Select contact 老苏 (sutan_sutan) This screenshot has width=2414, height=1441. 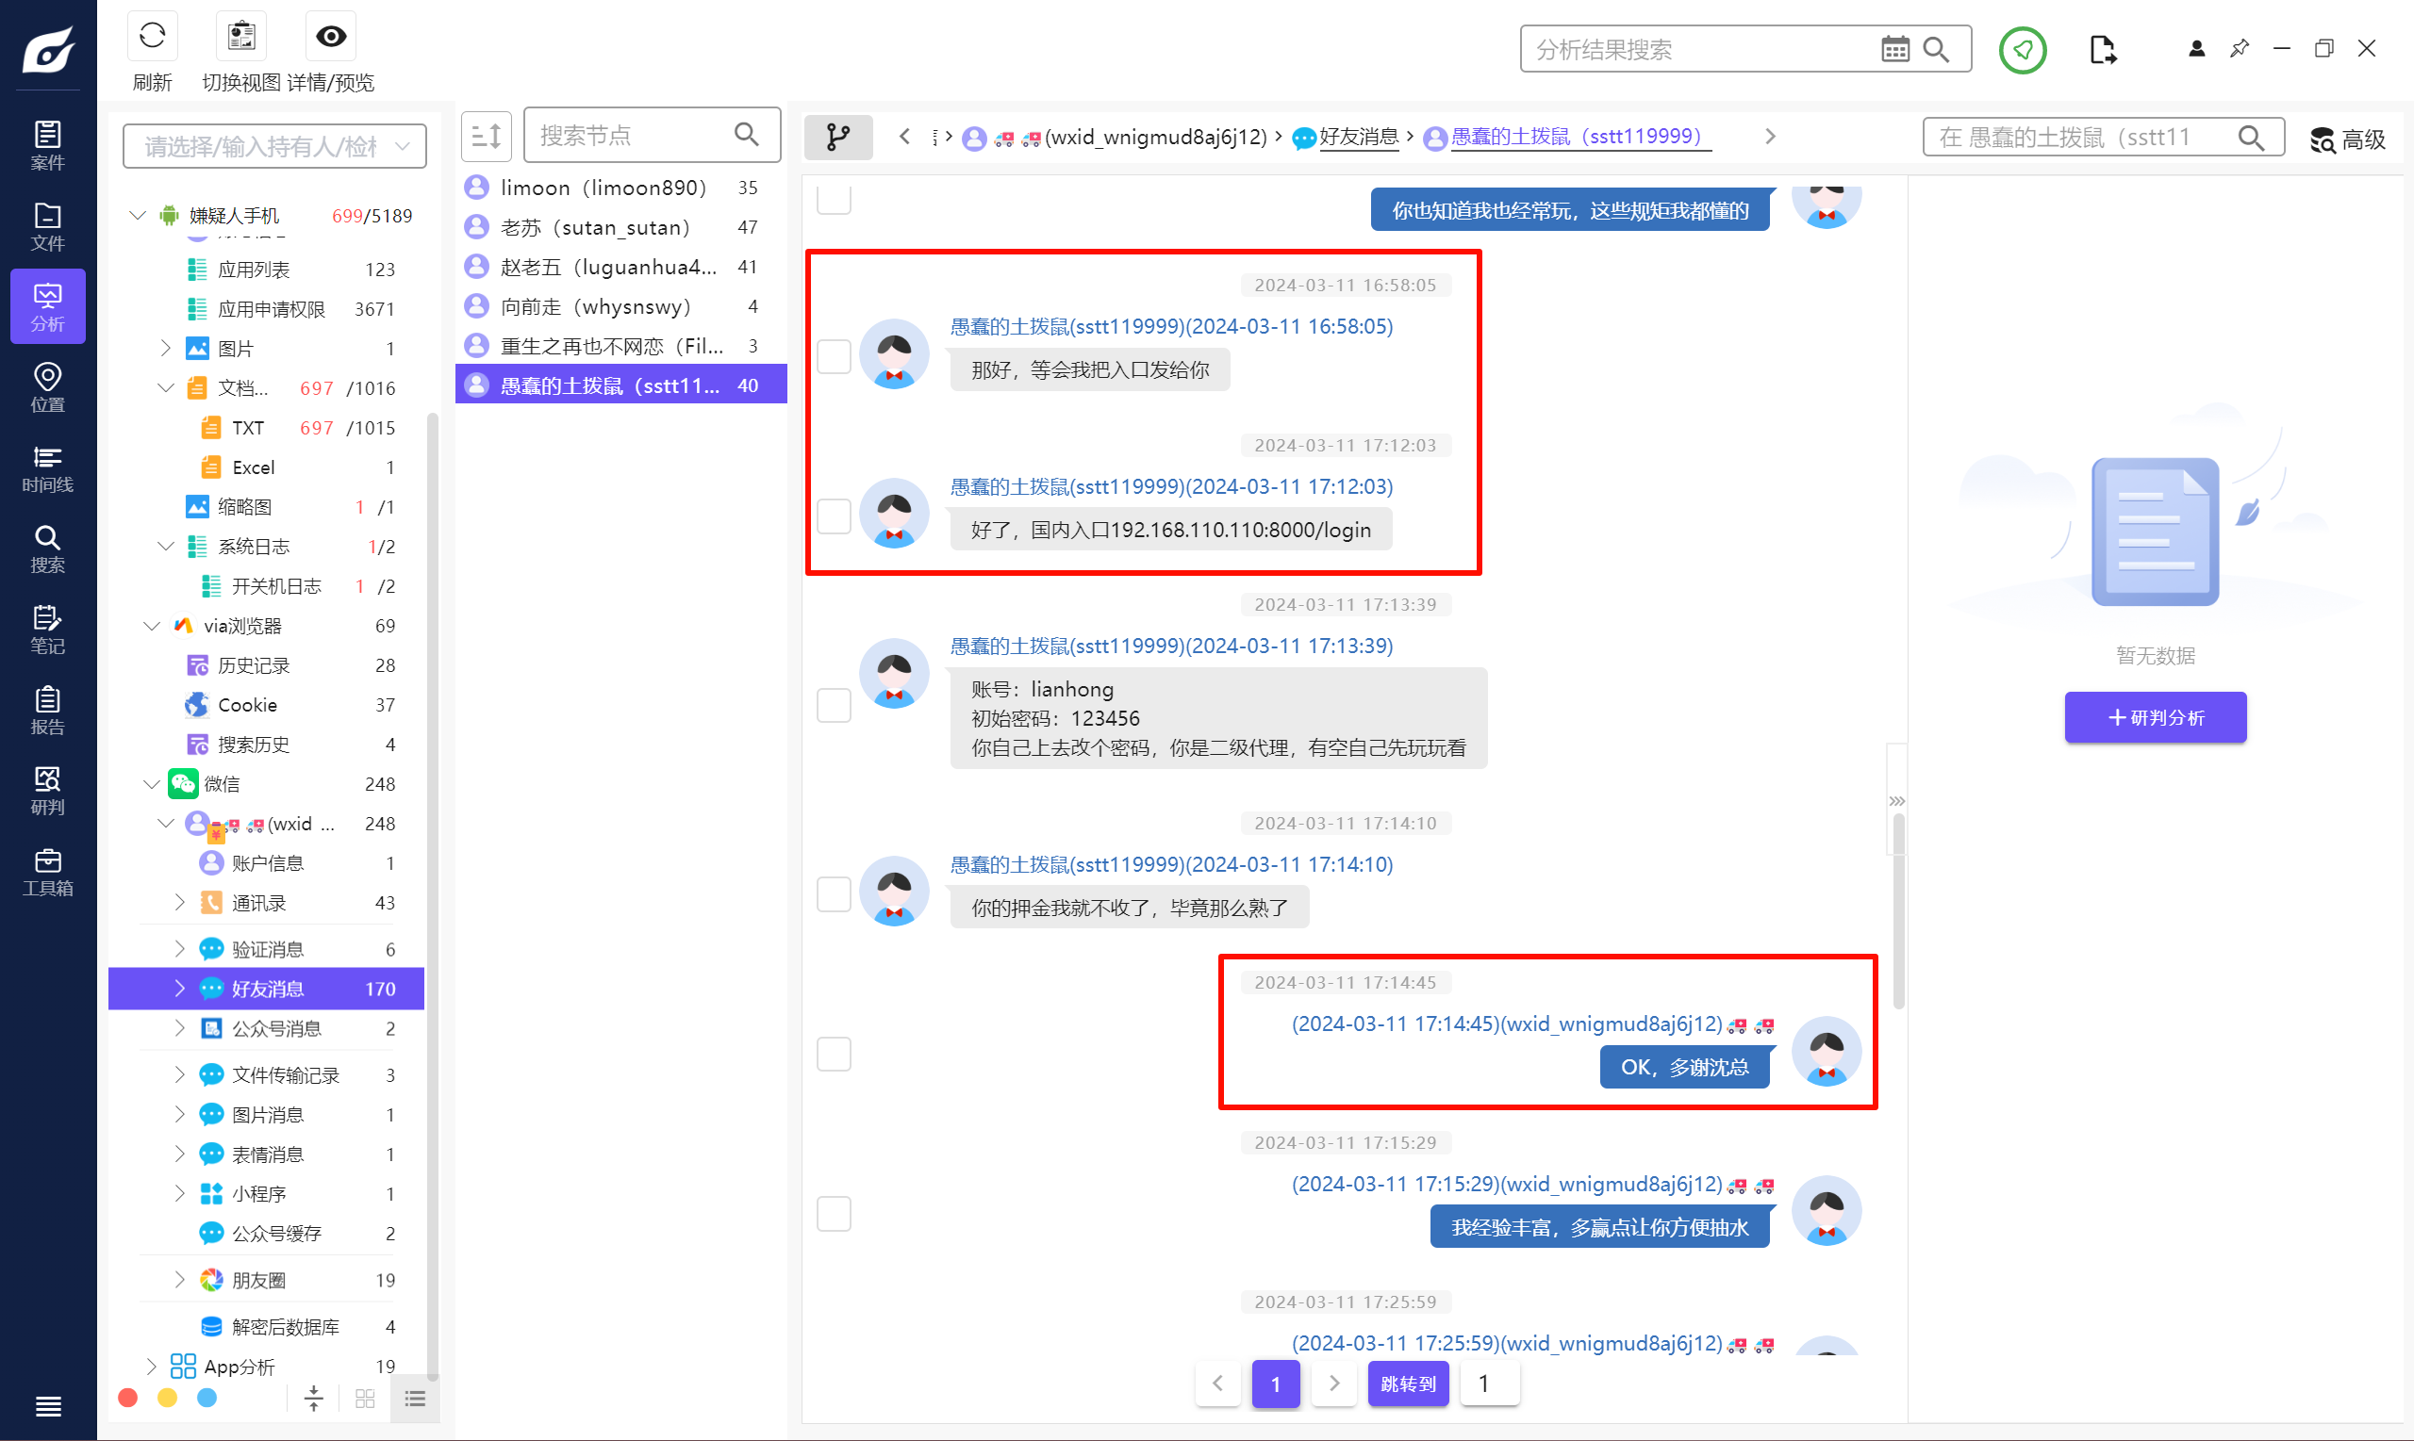click(620, 227)
